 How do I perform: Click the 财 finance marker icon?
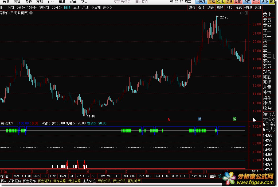(x=199, y=119)
